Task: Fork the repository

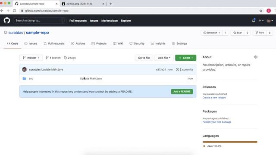Action: pyautogui.click(x=260, y=33)
